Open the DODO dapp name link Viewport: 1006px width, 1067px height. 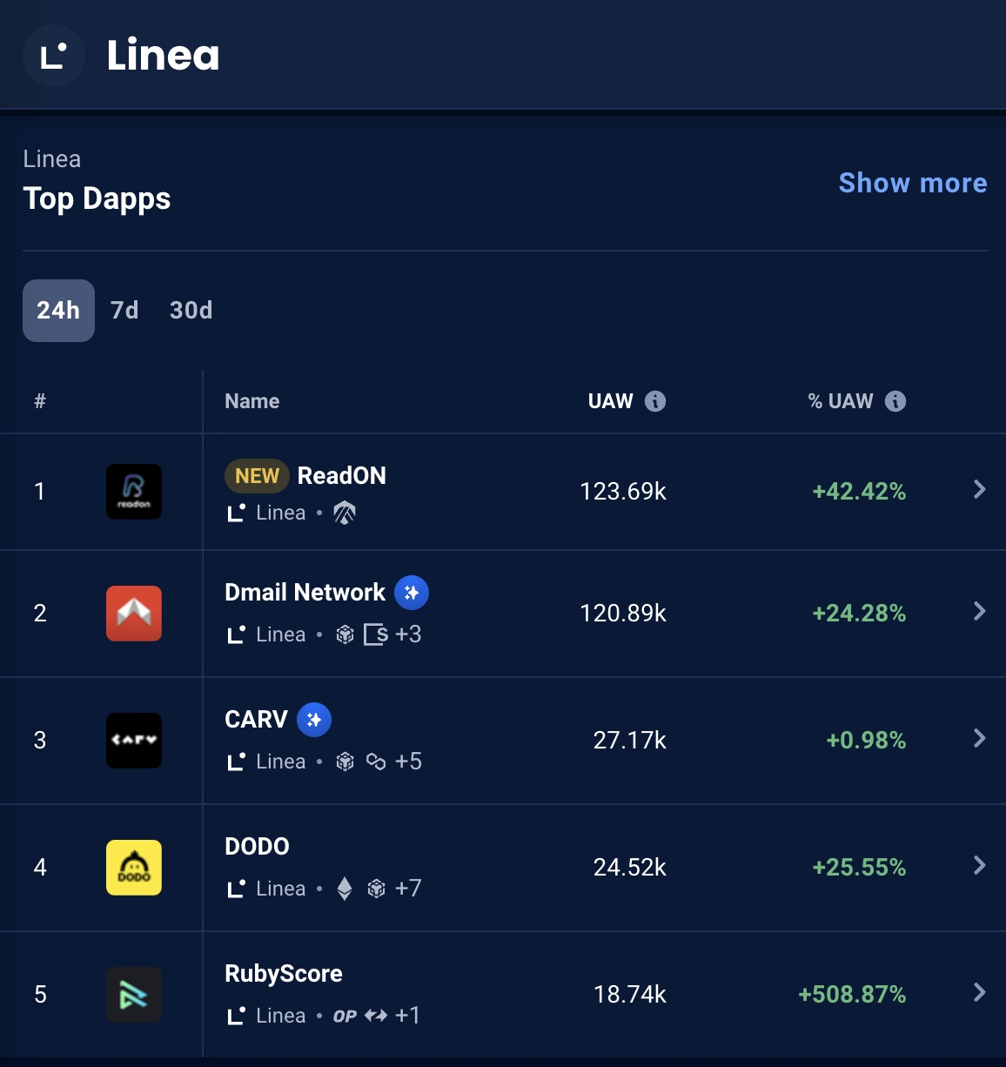258,847
